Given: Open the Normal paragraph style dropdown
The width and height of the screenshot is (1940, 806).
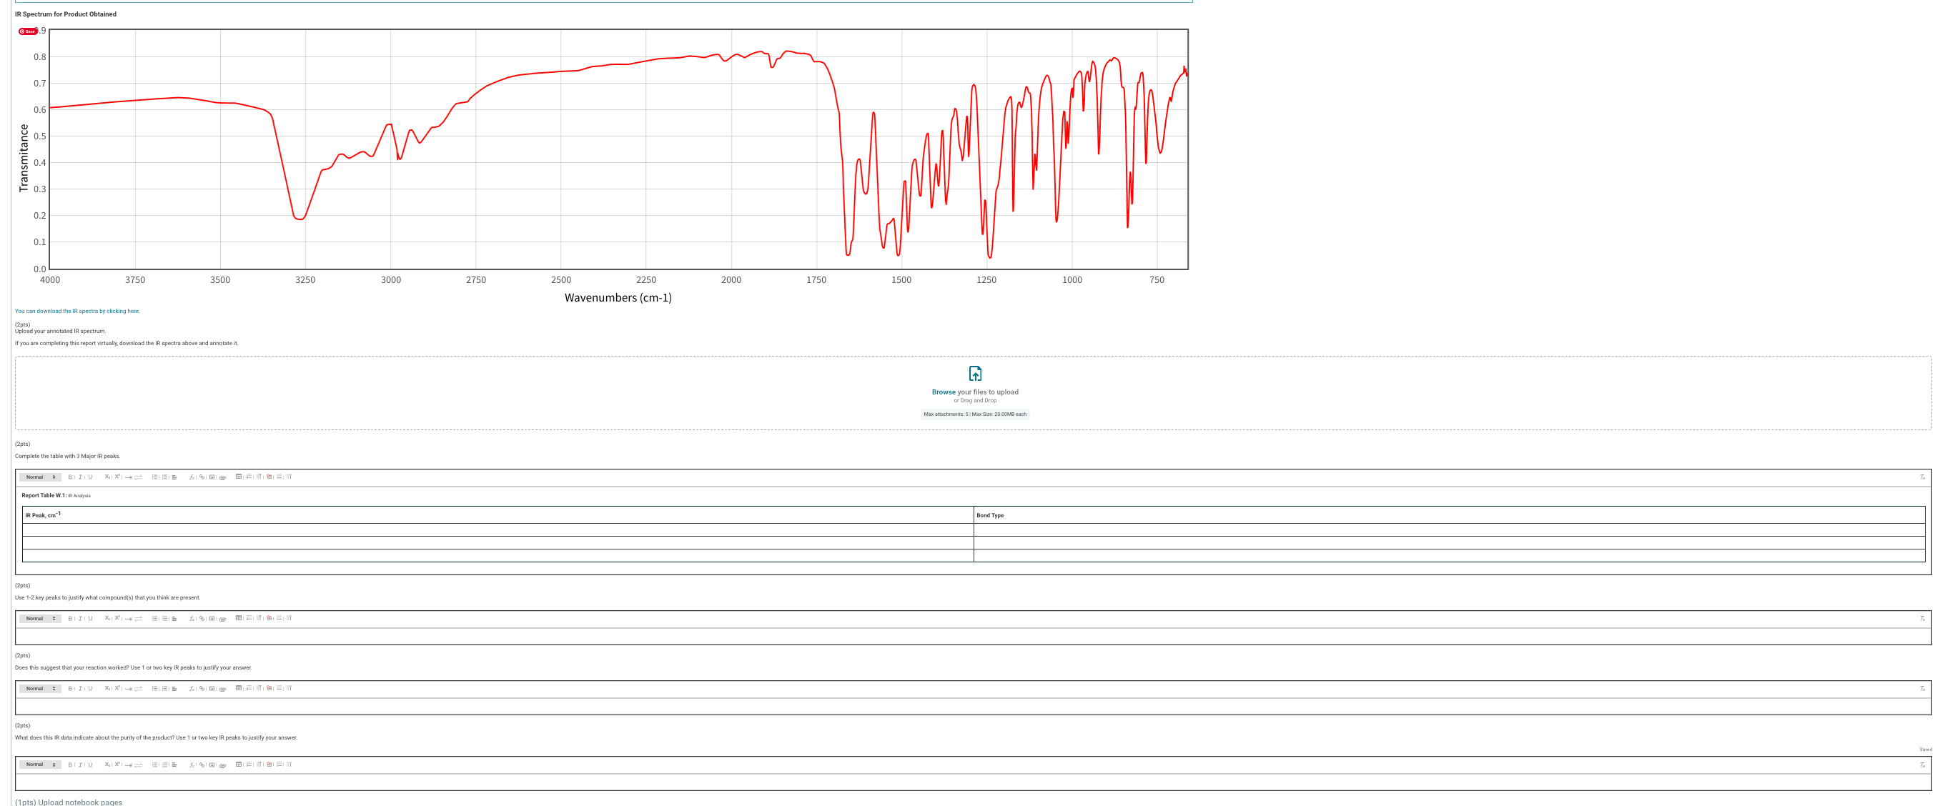Looking at the screenshot, I should click(x=39, y=477).
